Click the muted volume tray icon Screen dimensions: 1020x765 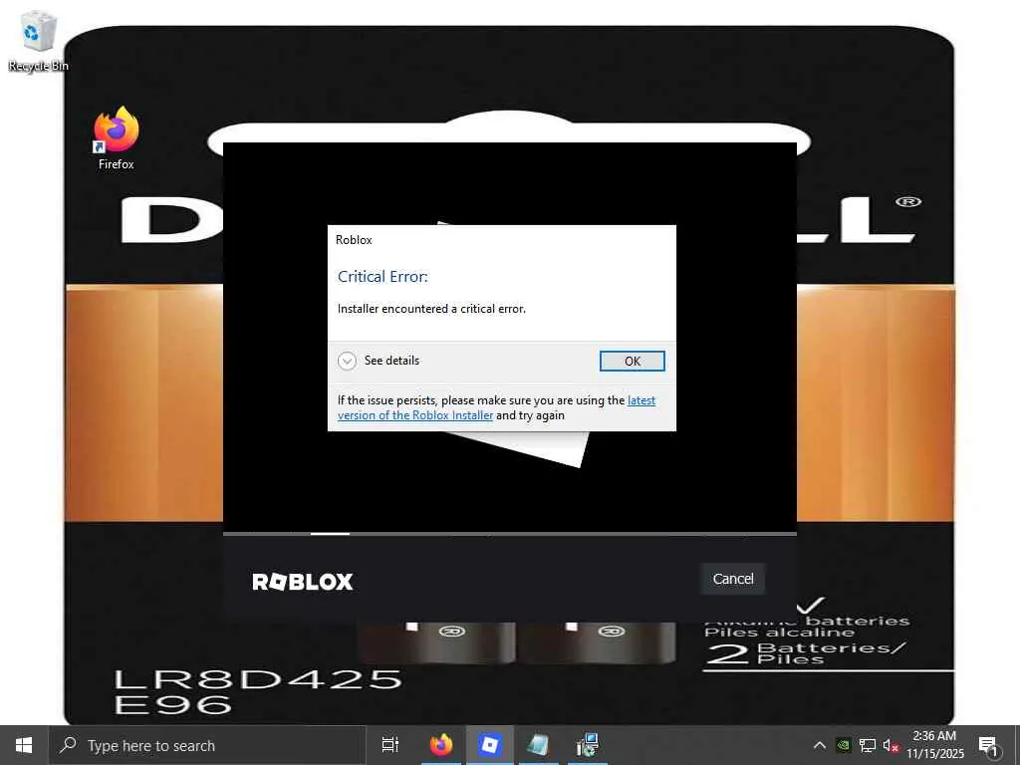[x=891, y=745]
